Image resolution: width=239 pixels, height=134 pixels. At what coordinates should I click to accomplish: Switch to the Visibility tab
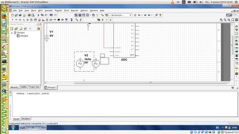coord(24,87)
